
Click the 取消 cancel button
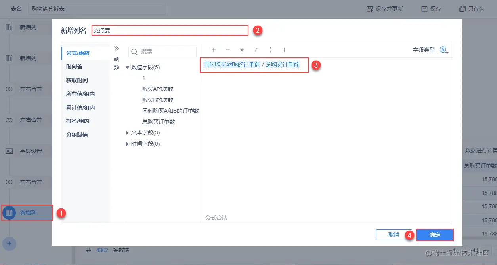pyautogui.click(x=394, y=235)
